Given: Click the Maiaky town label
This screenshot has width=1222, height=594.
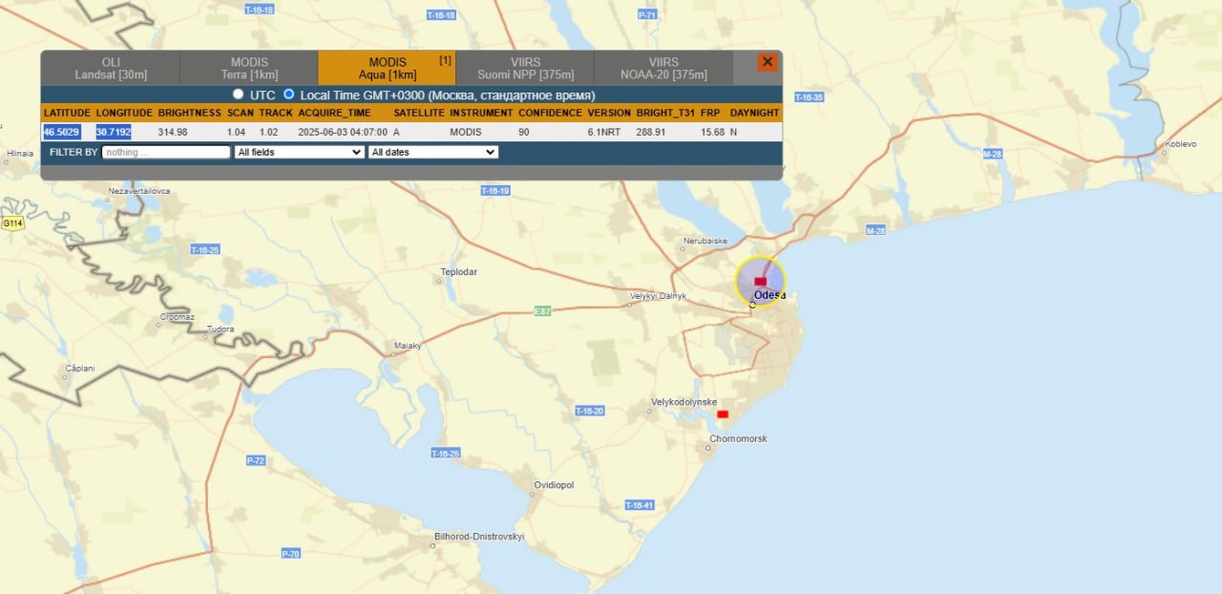Looking at the screenshot, I should pyautogui.click(x=408, y=346).
